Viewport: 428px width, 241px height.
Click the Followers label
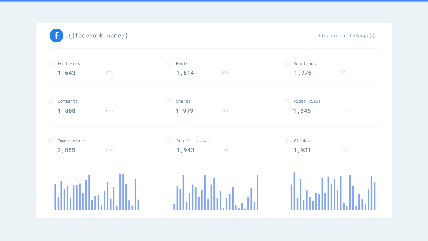click(69, 63)
